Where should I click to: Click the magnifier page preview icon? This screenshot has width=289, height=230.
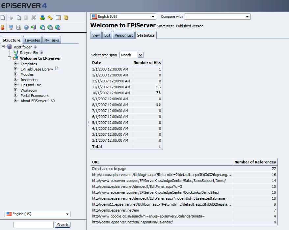[x=18, y=27]
